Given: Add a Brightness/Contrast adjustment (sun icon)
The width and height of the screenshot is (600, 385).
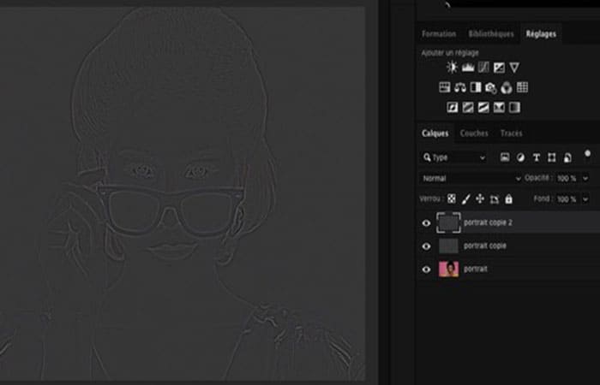Looking at the screenshot, I should click(452, 68).
